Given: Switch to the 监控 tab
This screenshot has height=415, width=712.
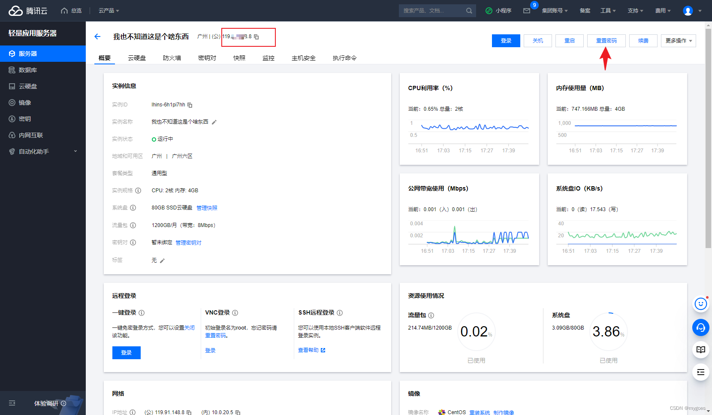Looking at the screenshot, I should pos(269,58).
